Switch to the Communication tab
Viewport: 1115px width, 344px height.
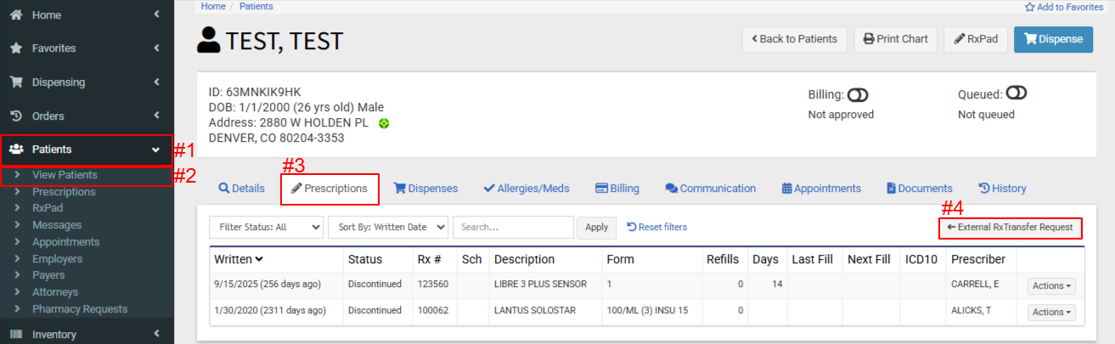coord(711,189)
